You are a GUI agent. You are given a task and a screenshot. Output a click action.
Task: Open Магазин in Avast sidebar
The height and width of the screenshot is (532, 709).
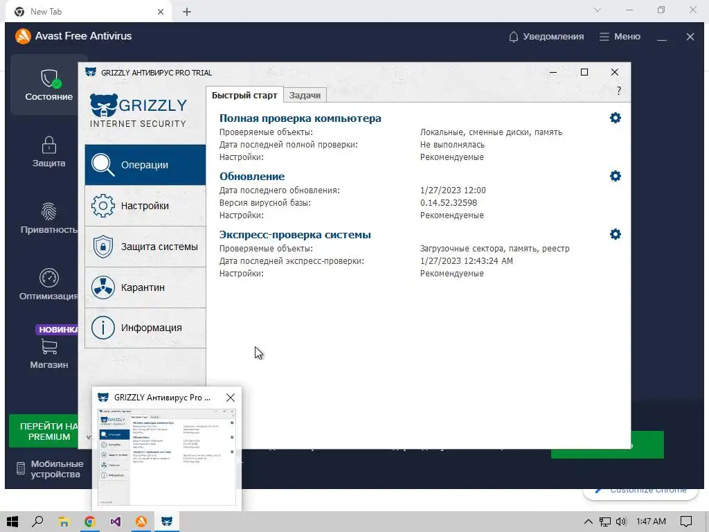49,354
